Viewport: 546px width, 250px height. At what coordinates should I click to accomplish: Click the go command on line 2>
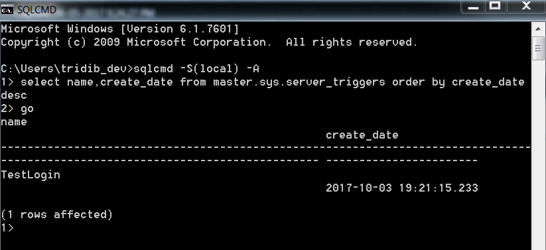click(27, 109)
